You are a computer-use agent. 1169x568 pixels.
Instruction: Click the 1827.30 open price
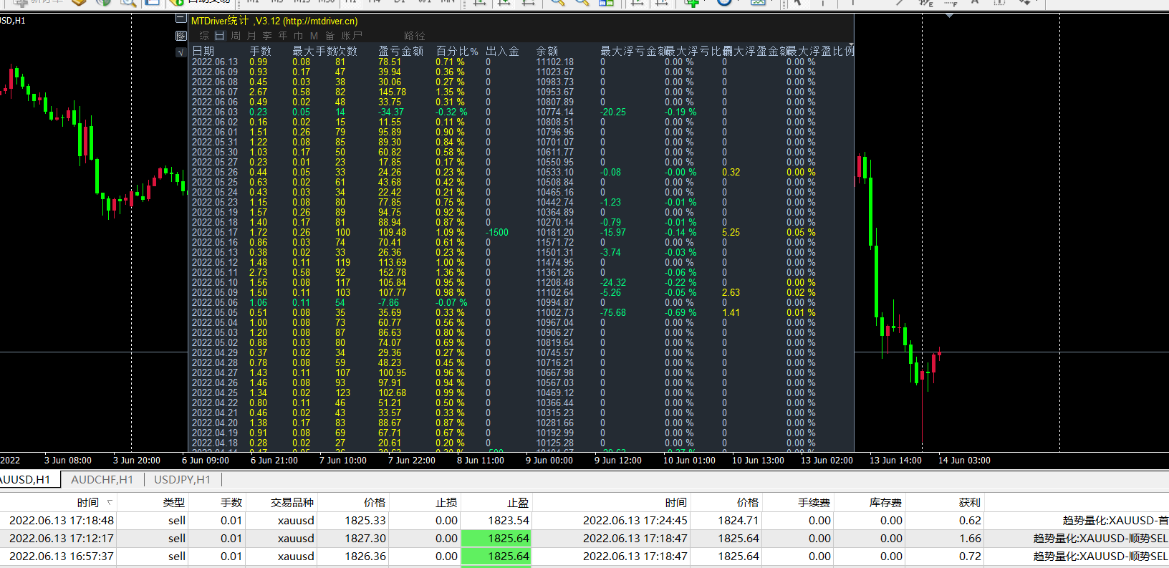(365, 539)
